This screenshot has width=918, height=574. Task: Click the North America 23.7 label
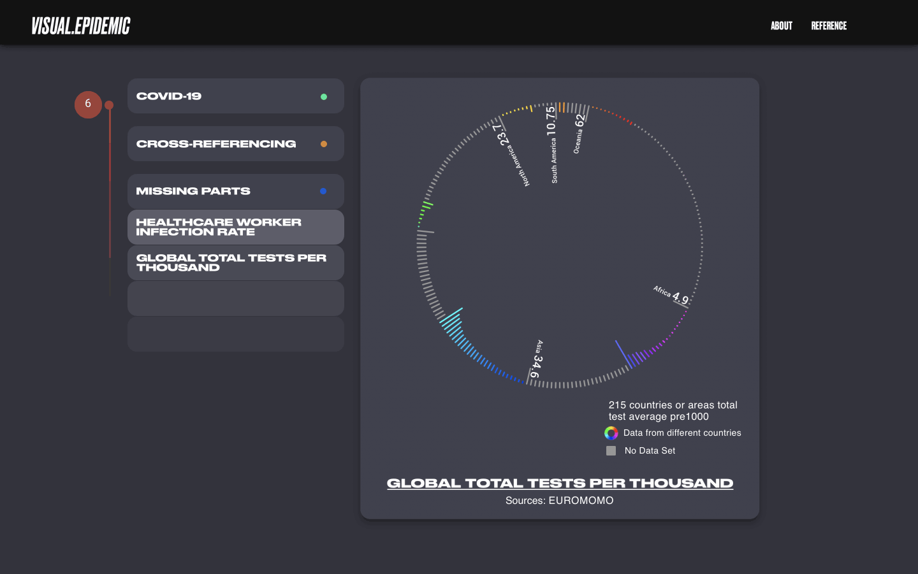[x=511, y=155]
